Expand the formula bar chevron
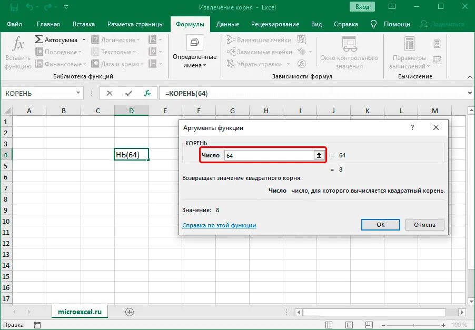The image size is (475, 330). (x=470, y=93)
